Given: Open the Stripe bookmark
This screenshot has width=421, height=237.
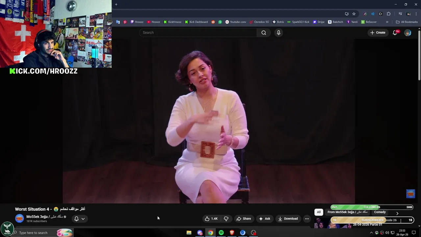Looking at the screenshot, I should tap(319, 22).
